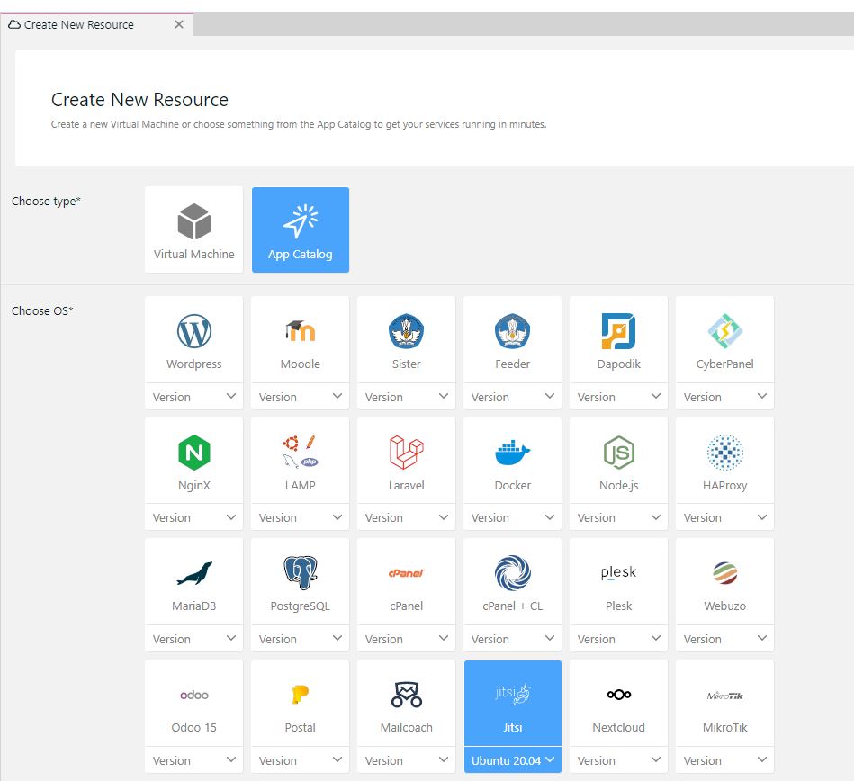Expand Version dropdown under MikroTik
The width and height of the screenshot is (854, 781).
pyautogui.click(x=724, y=760)
